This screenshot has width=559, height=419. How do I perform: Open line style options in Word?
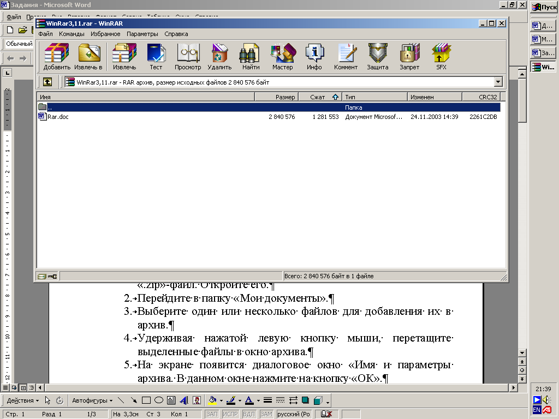pos(267,400)
